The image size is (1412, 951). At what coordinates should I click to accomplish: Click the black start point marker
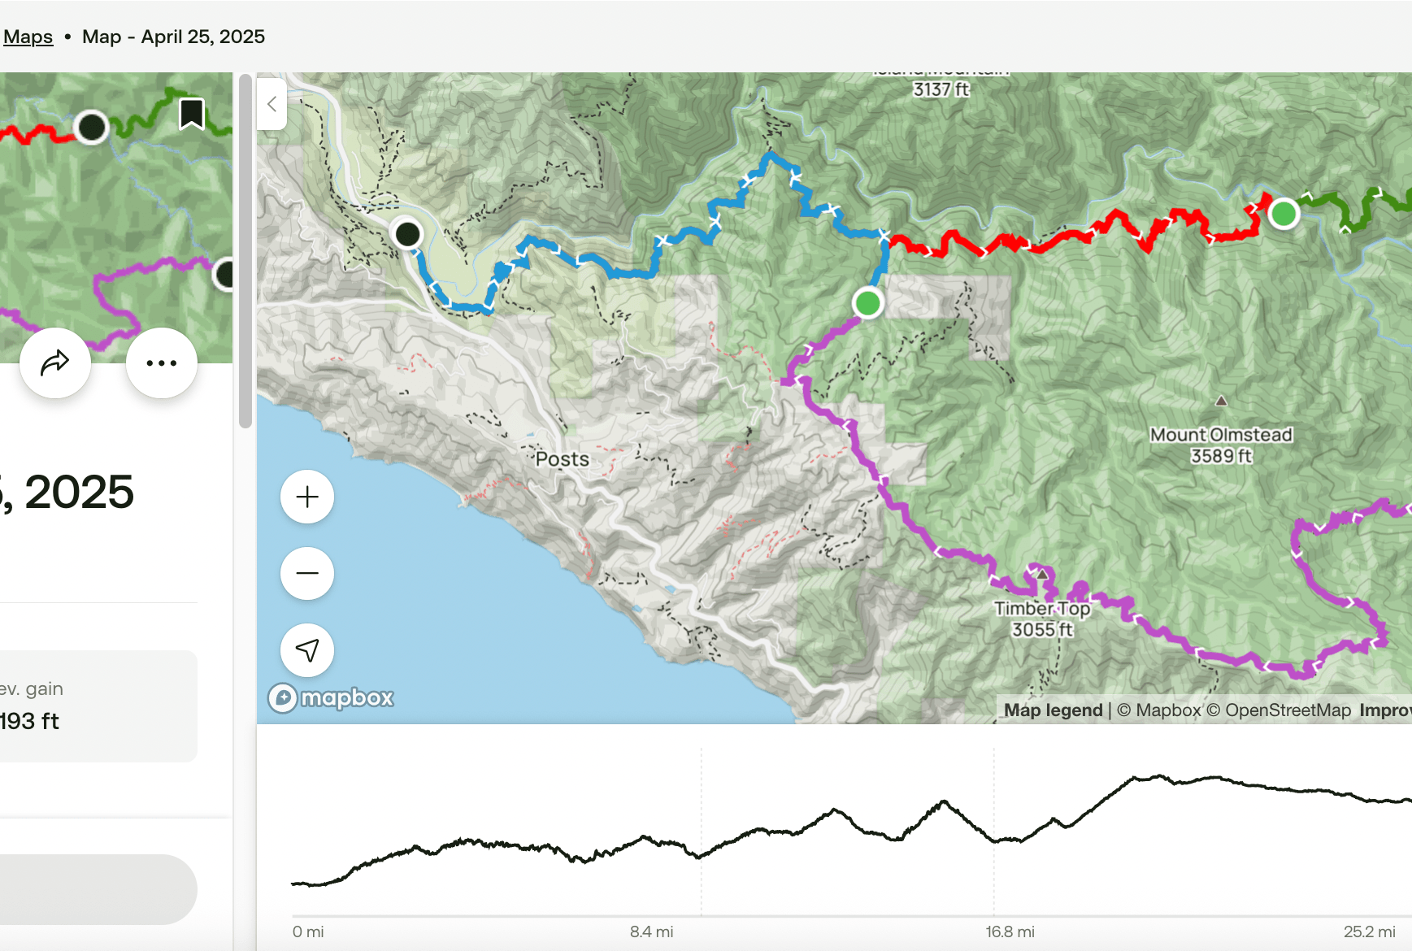[x=407, y=234]
